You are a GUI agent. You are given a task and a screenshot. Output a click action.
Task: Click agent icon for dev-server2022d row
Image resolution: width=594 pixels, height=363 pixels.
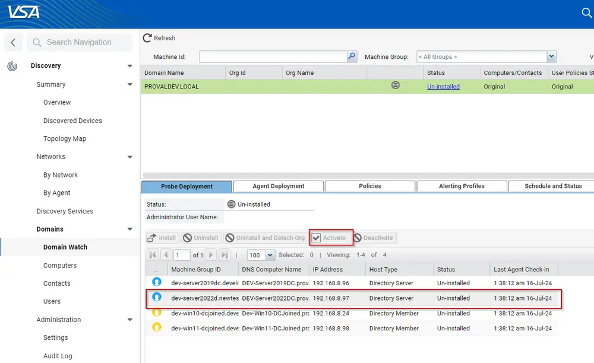click(156, 297)
